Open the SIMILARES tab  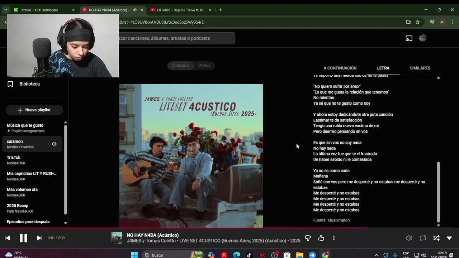[420, 68]
